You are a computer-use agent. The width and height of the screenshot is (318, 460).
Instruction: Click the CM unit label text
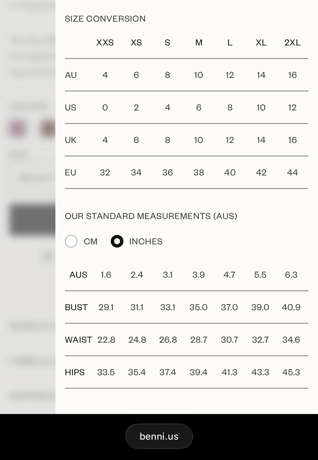coord(91,241)
